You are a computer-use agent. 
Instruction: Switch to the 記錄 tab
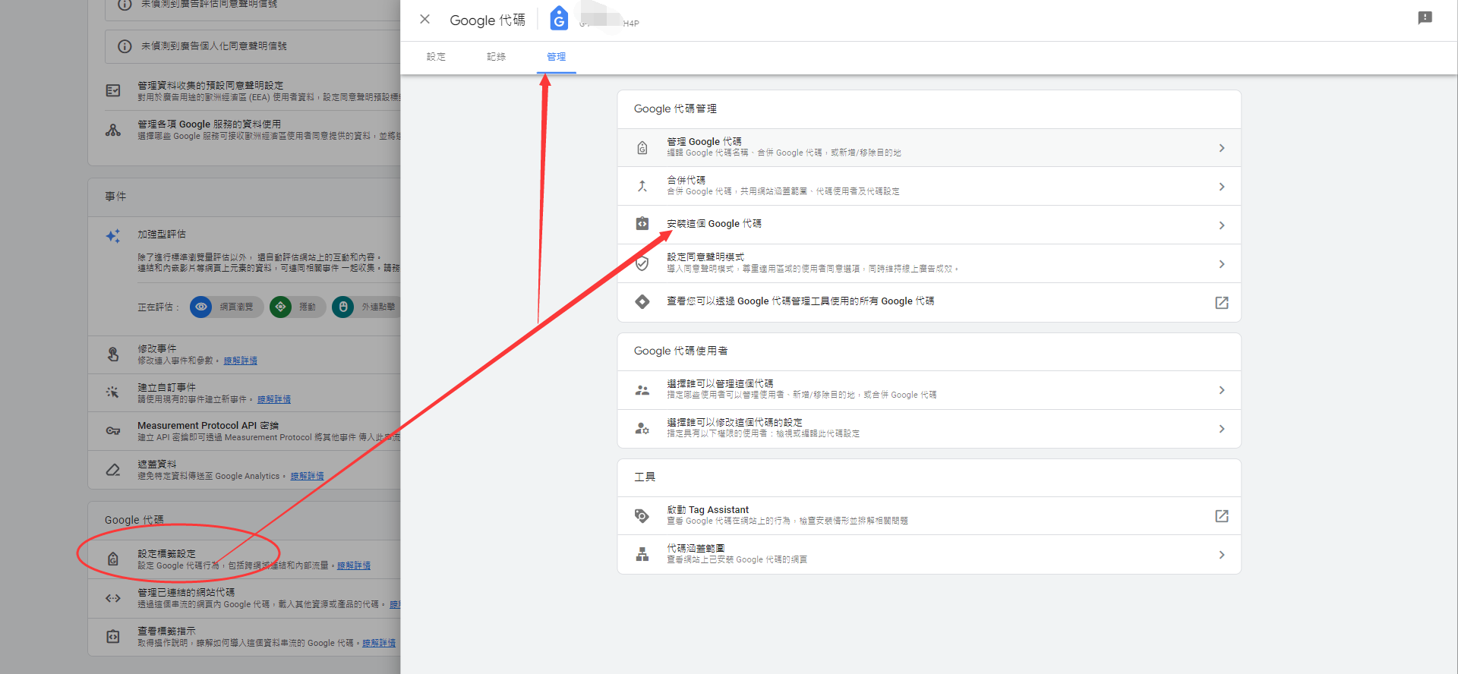(x=496, y=57)
